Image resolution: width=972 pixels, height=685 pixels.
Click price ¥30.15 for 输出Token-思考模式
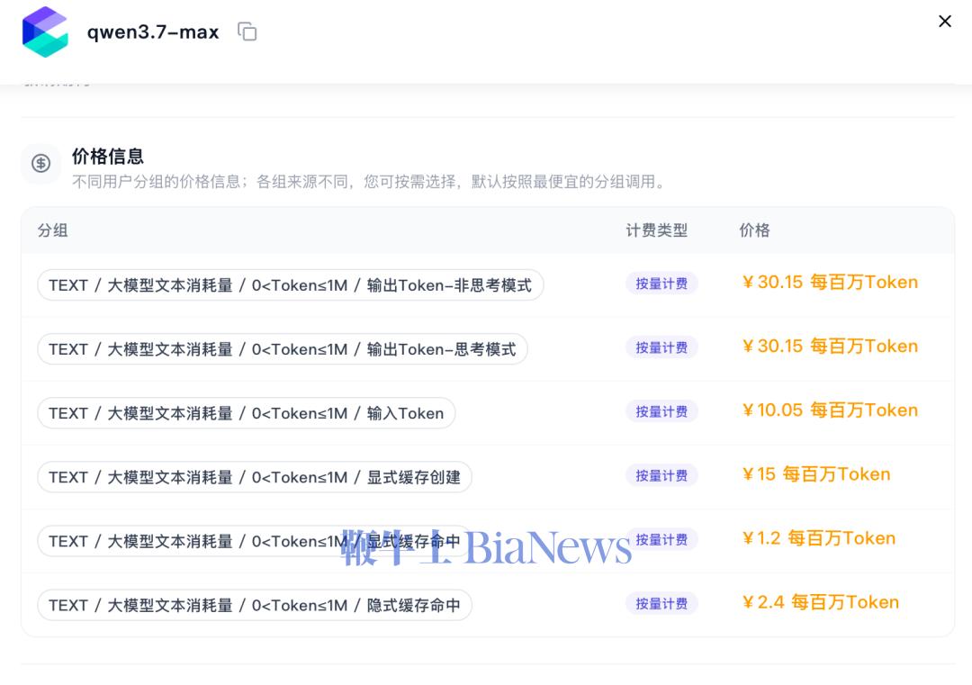point(830,346)
